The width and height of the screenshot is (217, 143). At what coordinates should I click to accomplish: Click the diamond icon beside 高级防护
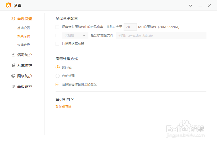pos(13,87)
